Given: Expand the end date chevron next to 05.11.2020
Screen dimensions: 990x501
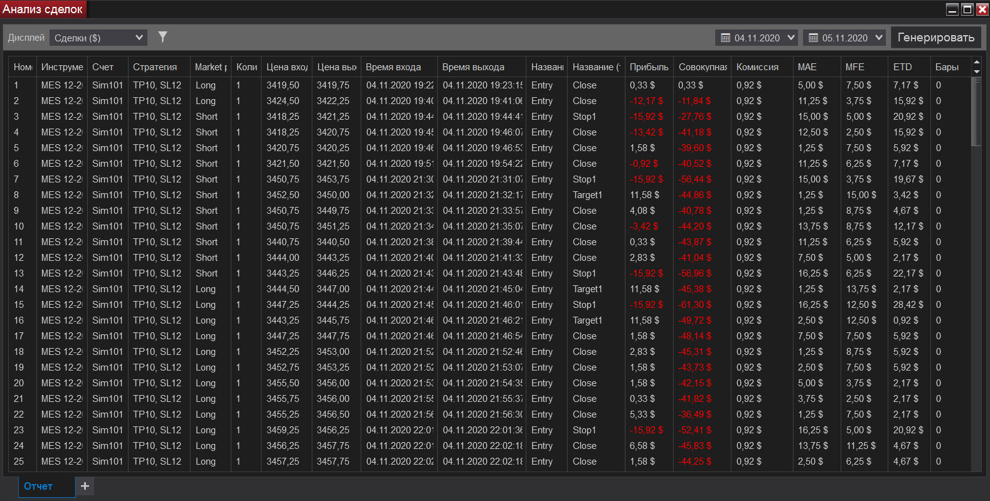Looking at the screenshot, I should click(879, 38).
